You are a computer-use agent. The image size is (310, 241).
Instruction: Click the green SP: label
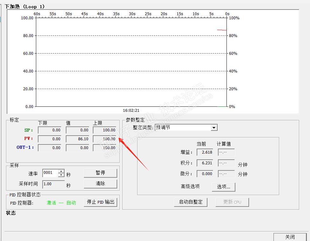tap(29, 130)
